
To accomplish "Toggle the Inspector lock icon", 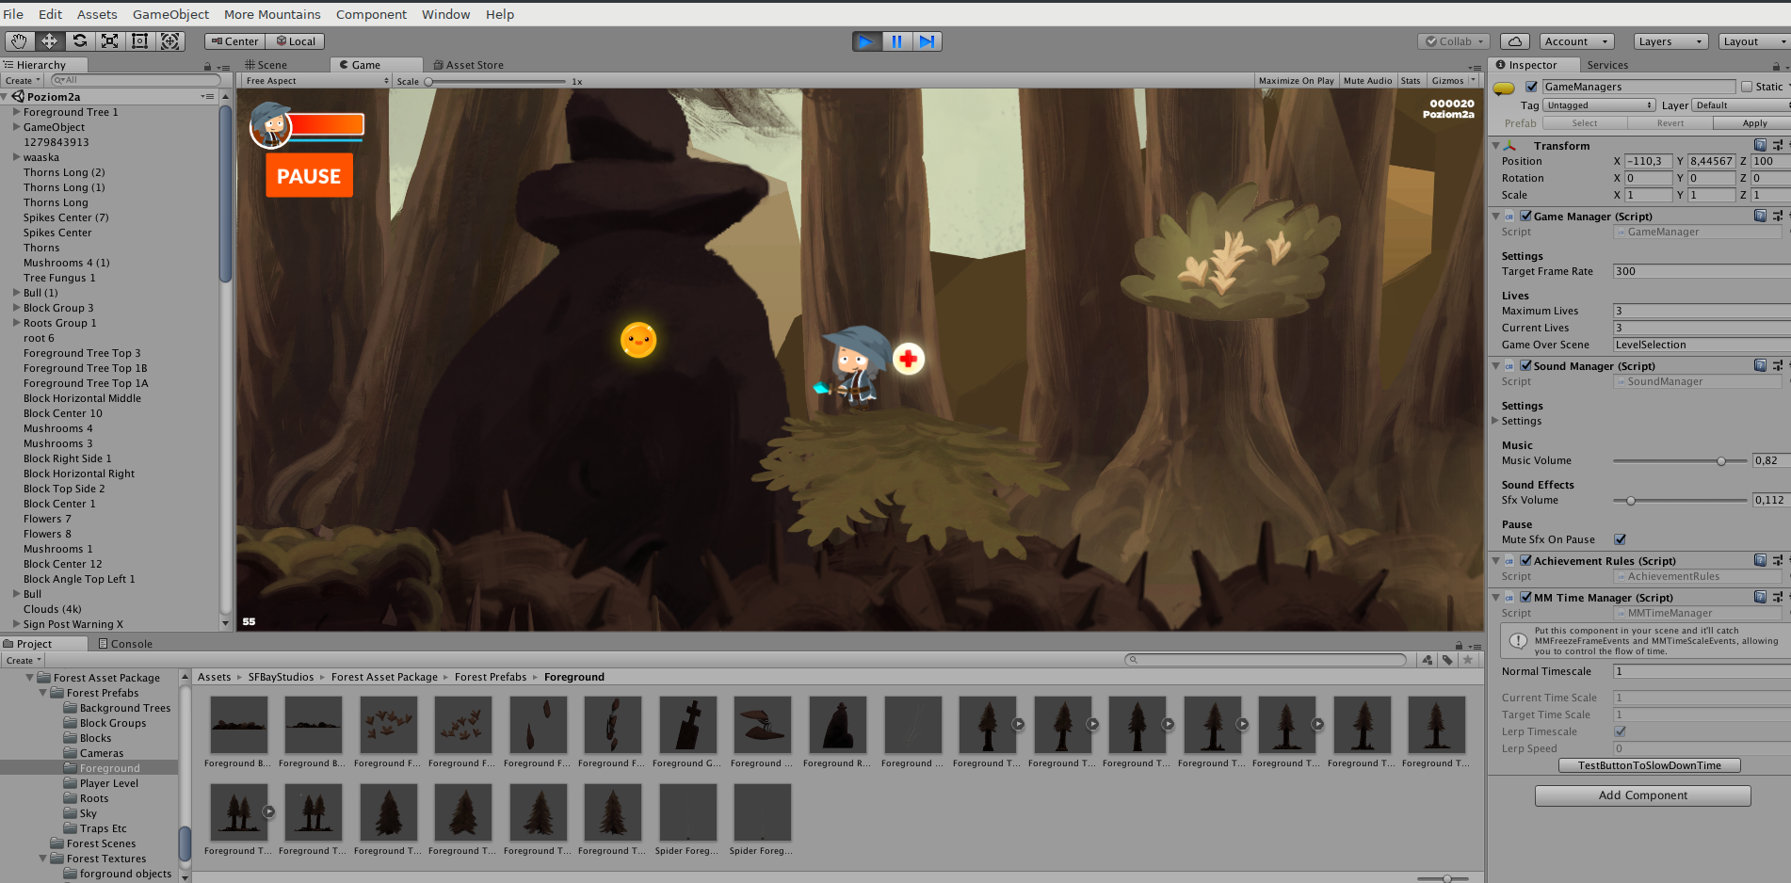I will pyautogui.click(x=1776, y=66).
